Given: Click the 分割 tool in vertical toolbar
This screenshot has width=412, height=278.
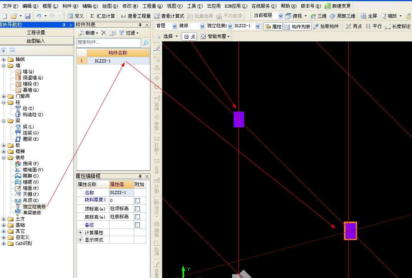Looking at the screenshot, I should point(157,186).
